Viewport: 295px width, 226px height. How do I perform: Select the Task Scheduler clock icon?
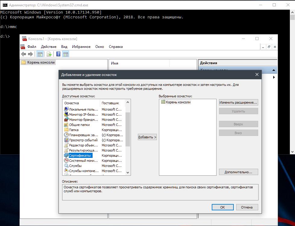tap(66, 135)
